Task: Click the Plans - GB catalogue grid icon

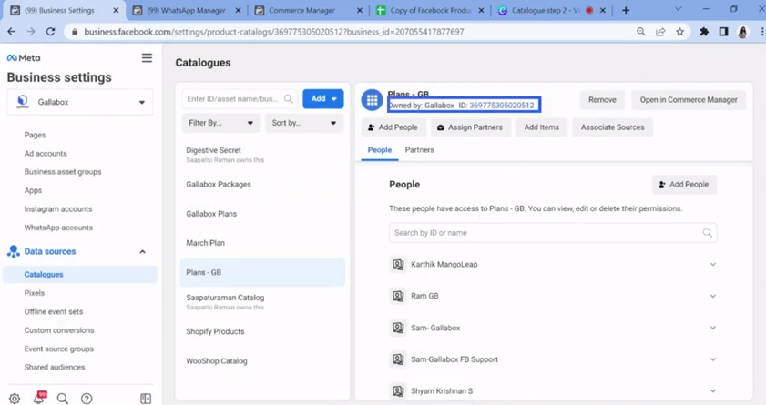Action: [x=372, y=100]
